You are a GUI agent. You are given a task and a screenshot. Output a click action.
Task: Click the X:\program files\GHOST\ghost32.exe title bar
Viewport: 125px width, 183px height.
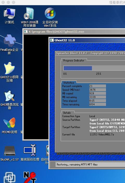[74, 32]
